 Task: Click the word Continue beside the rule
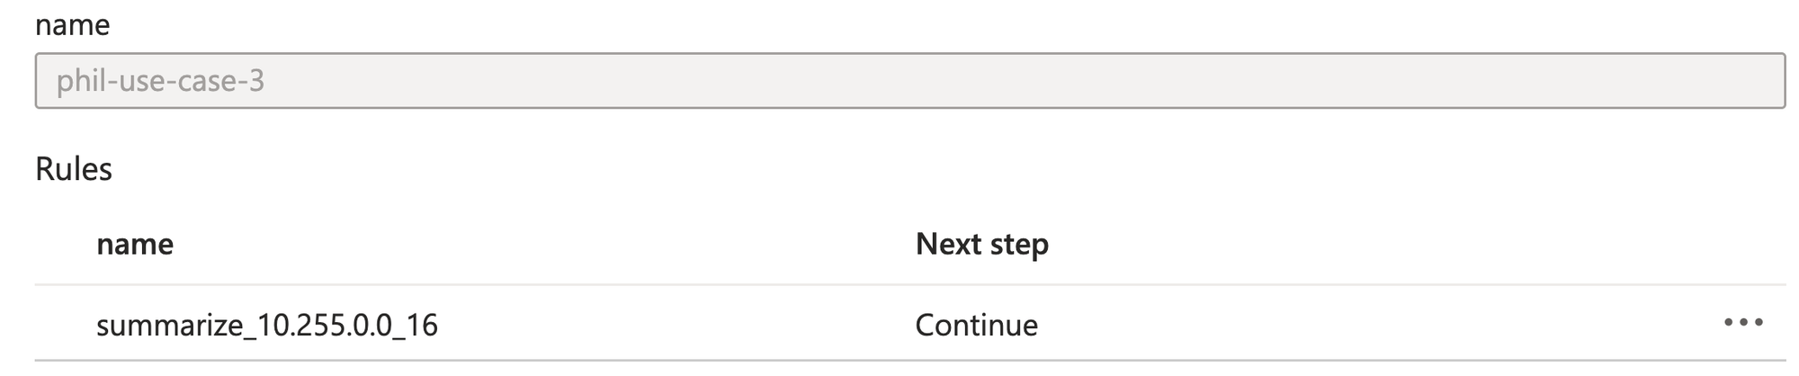pos(977,325)
